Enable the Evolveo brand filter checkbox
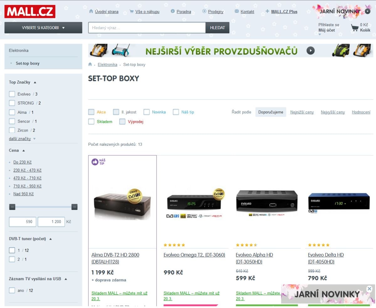 coord(12,94)
